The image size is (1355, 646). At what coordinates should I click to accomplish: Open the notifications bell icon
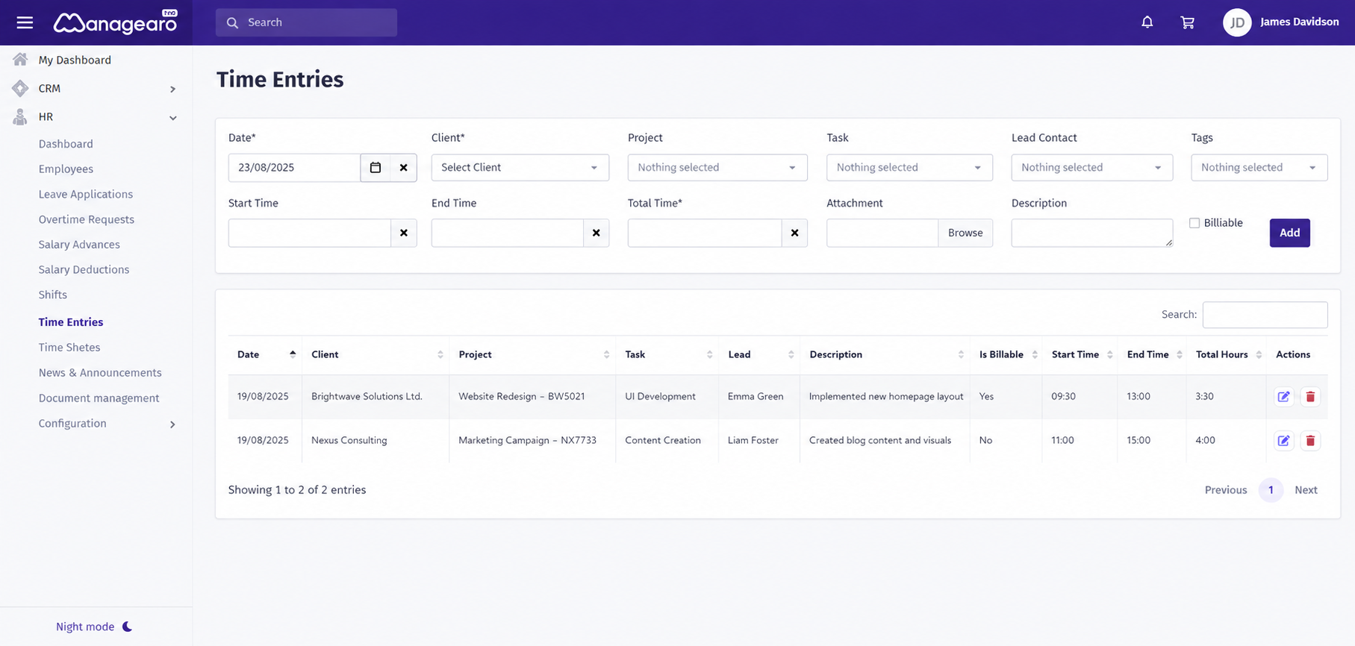click(x=1147, y=22)
